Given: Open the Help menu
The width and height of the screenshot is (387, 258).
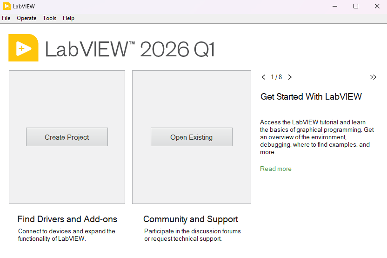Looking at the screenshot, I should [68, 18].
